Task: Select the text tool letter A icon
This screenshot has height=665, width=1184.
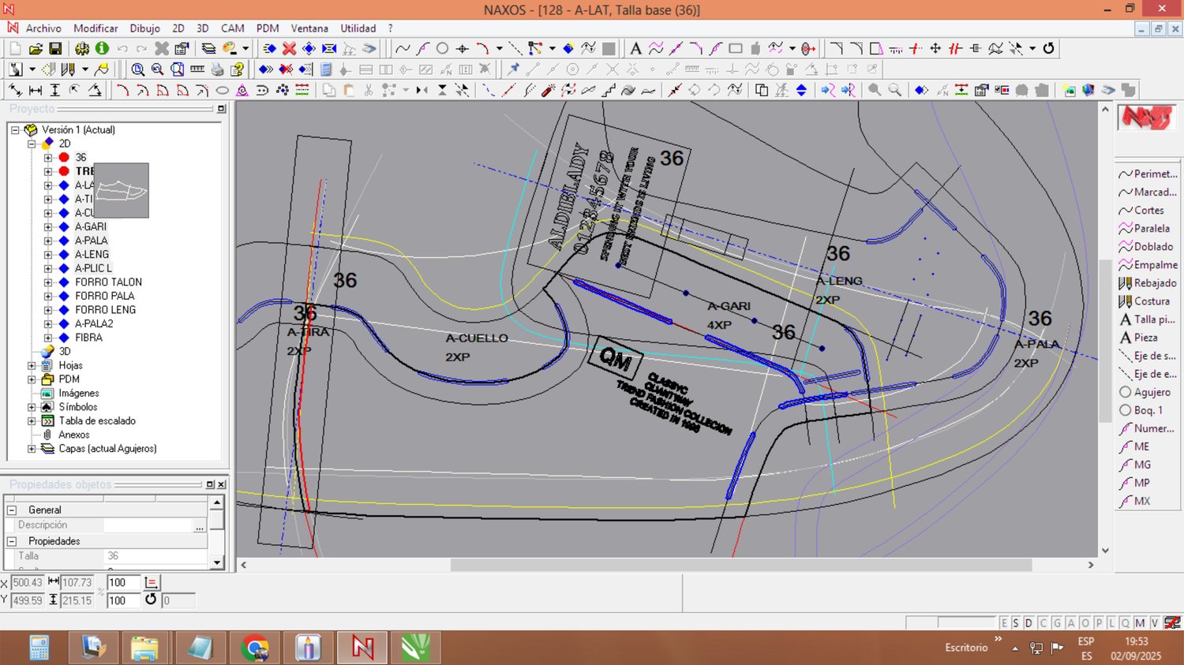Action: pos(635,49)
